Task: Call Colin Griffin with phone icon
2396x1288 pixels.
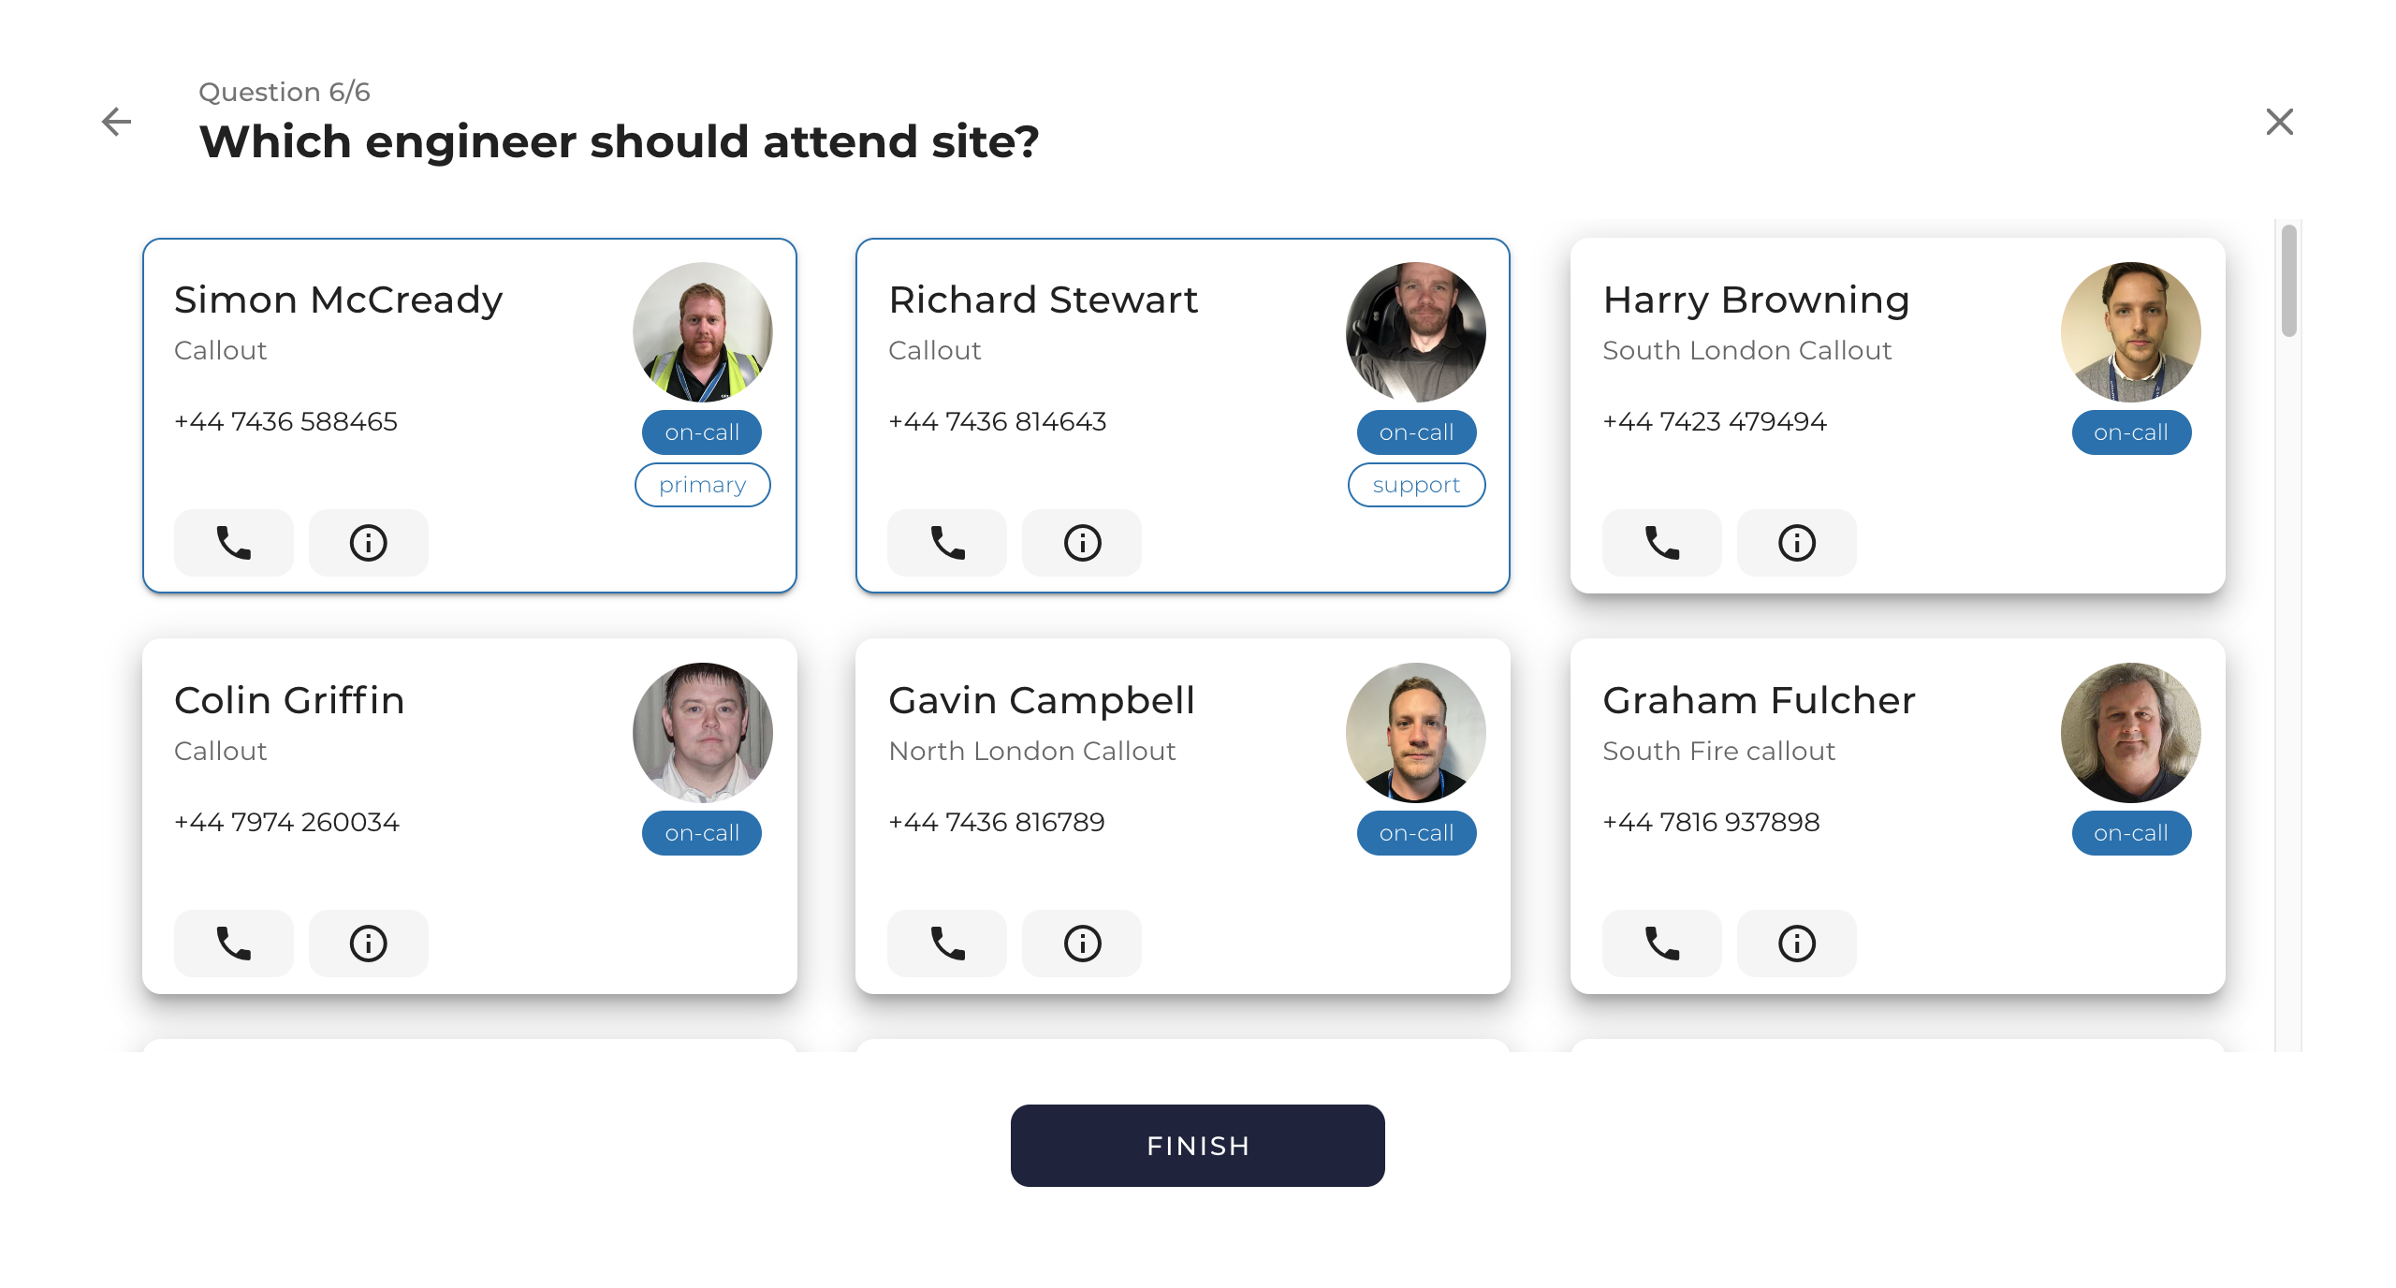Action: pyautogui.click(x=233, y=944)
